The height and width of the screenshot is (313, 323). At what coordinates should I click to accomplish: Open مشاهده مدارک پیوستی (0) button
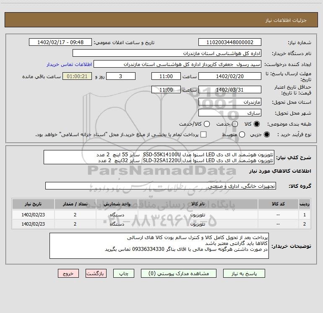(179, 274)
